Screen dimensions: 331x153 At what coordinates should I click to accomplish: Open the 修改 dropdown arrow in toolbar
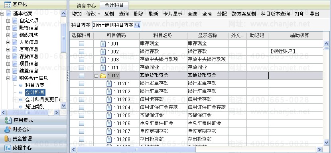point(99,14)
